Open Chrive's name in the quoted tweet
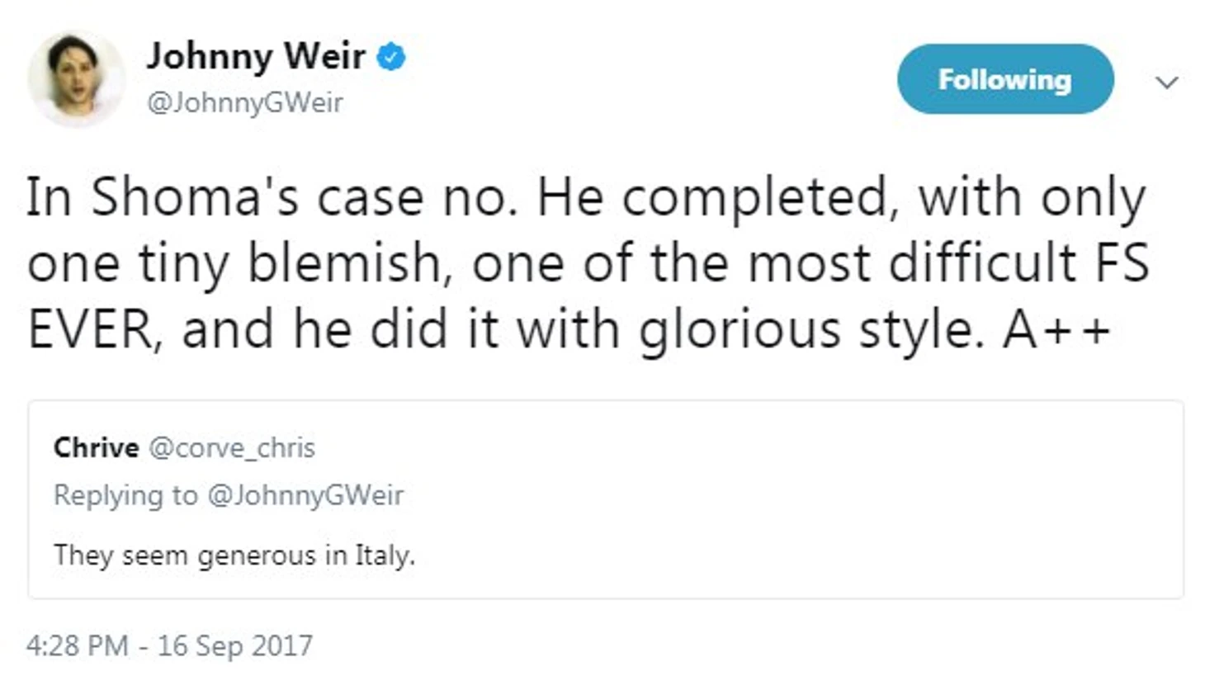 96,447
